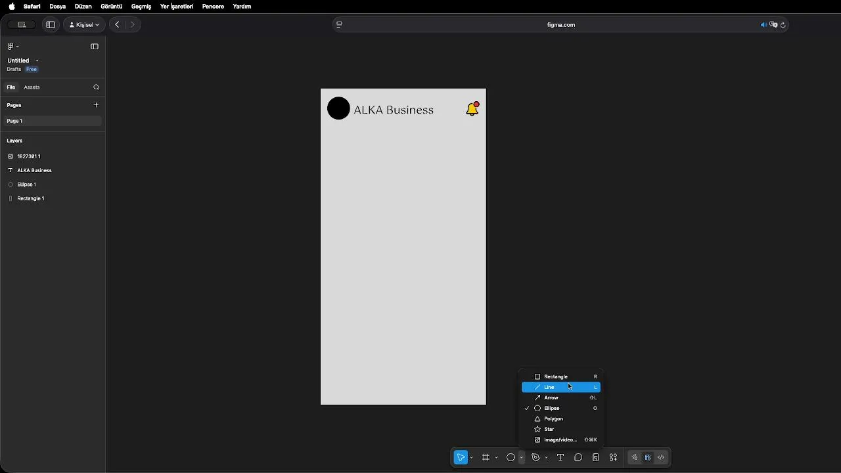Open search in the left panel

[96, 87]
